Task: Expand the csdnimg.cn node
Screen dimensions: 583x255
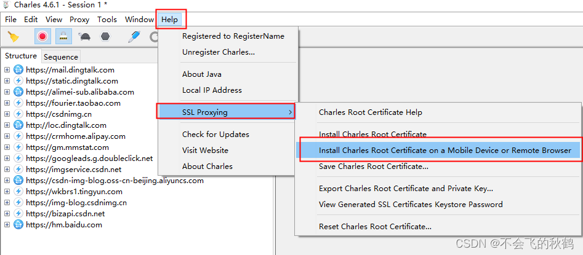Action: coord(7,114)
